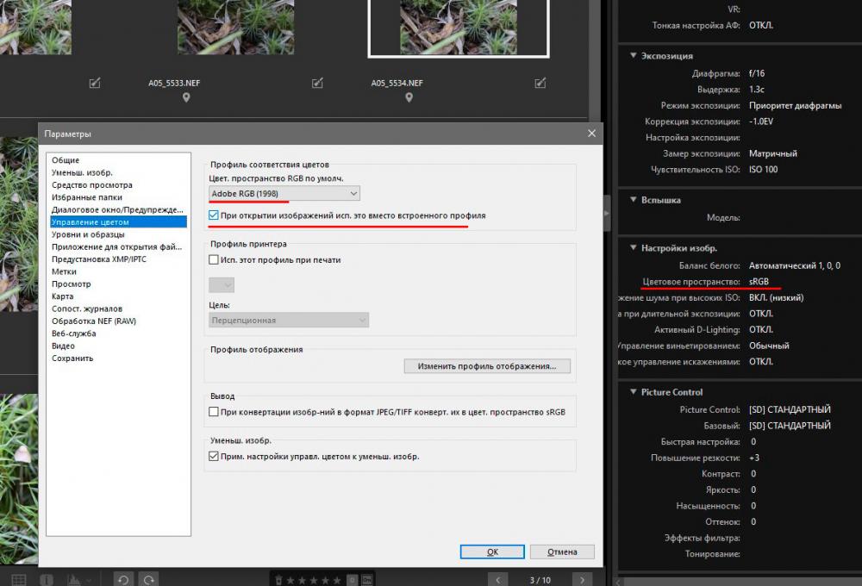Viewport: 862px width, 586px height.
Task: Click the protect icon after label box
Action: [x=366, y=580]
